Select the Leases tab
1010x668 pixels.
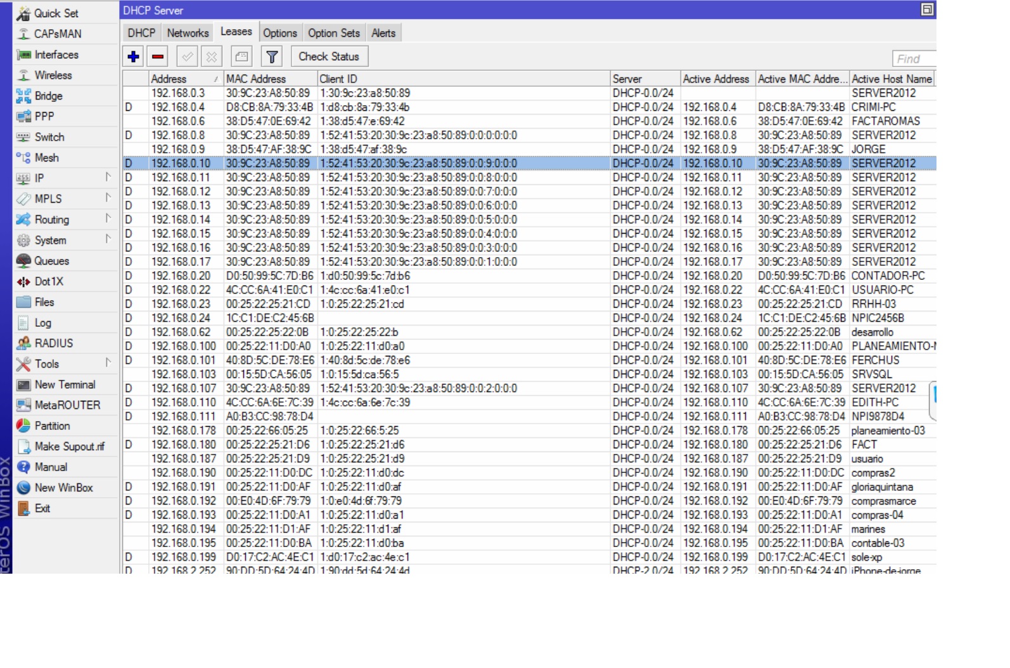click(236, 32)
